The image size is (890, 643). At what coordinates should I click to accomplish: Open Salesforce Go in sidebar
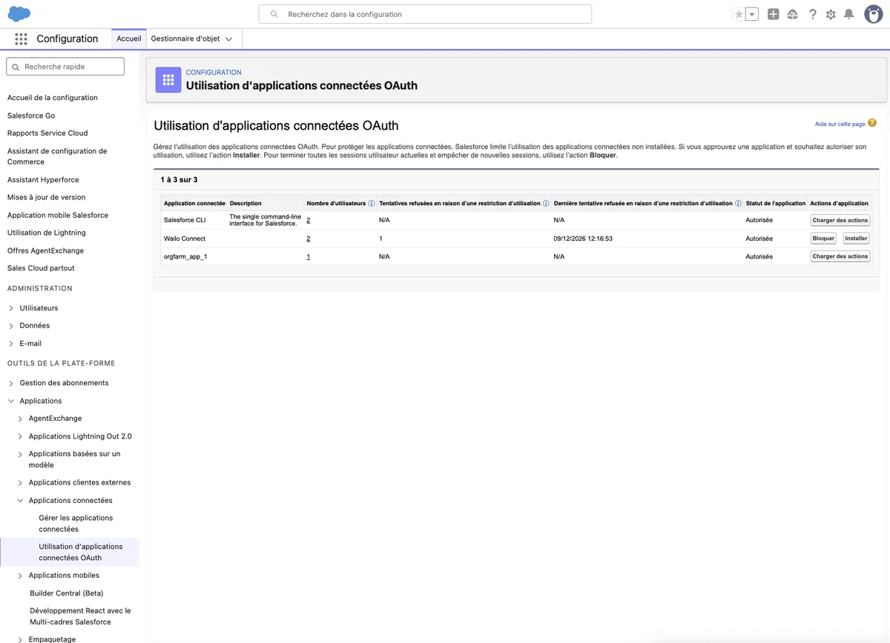click(31, 116)
